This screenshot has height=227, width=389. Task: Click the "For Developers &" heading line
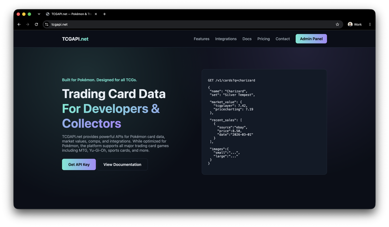[111, 109]
